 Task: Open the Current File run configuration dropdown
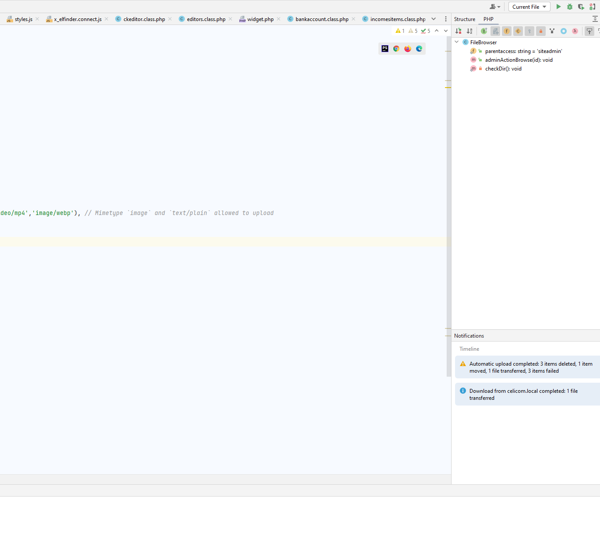529,7
